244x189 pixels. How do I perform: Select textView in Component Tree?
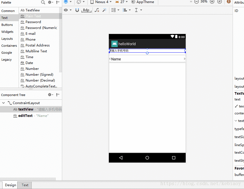click(x=31, y=109)
